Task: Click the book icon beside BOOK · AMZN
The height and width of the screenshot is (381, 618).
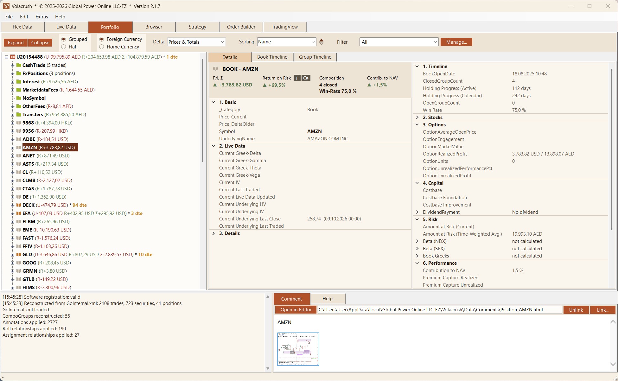Action: 216,69
